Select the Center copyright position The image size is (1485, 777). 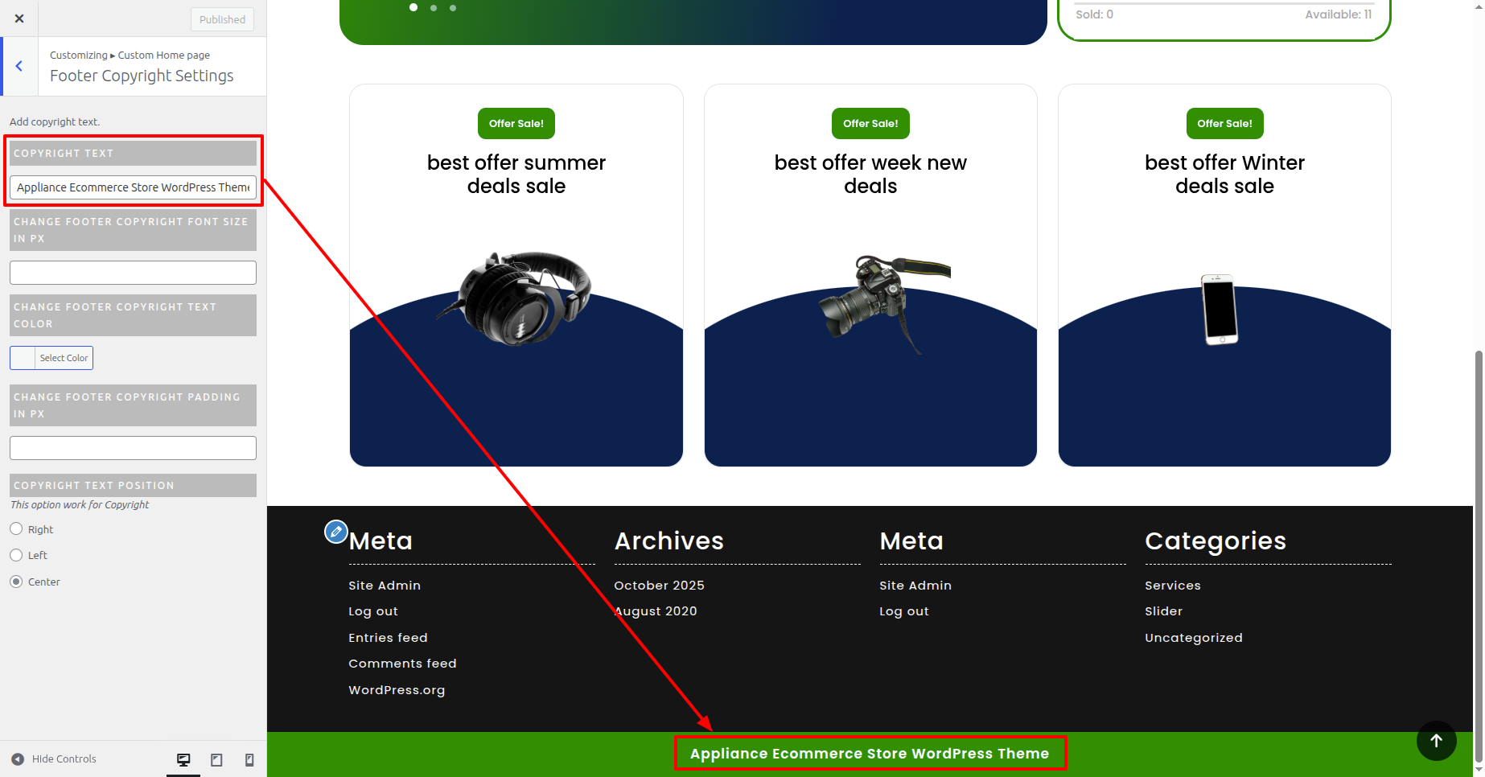pyautogui.click(x=16, y=582)
